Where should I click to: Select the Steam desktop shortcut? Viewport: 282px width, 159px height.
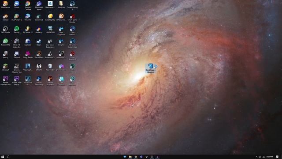click(x=39, y=42)
